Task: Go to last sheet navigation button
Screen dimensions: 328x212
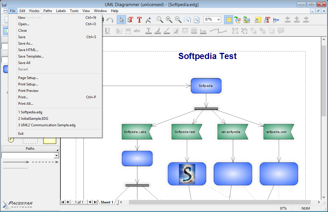Action: coord(95,202)
